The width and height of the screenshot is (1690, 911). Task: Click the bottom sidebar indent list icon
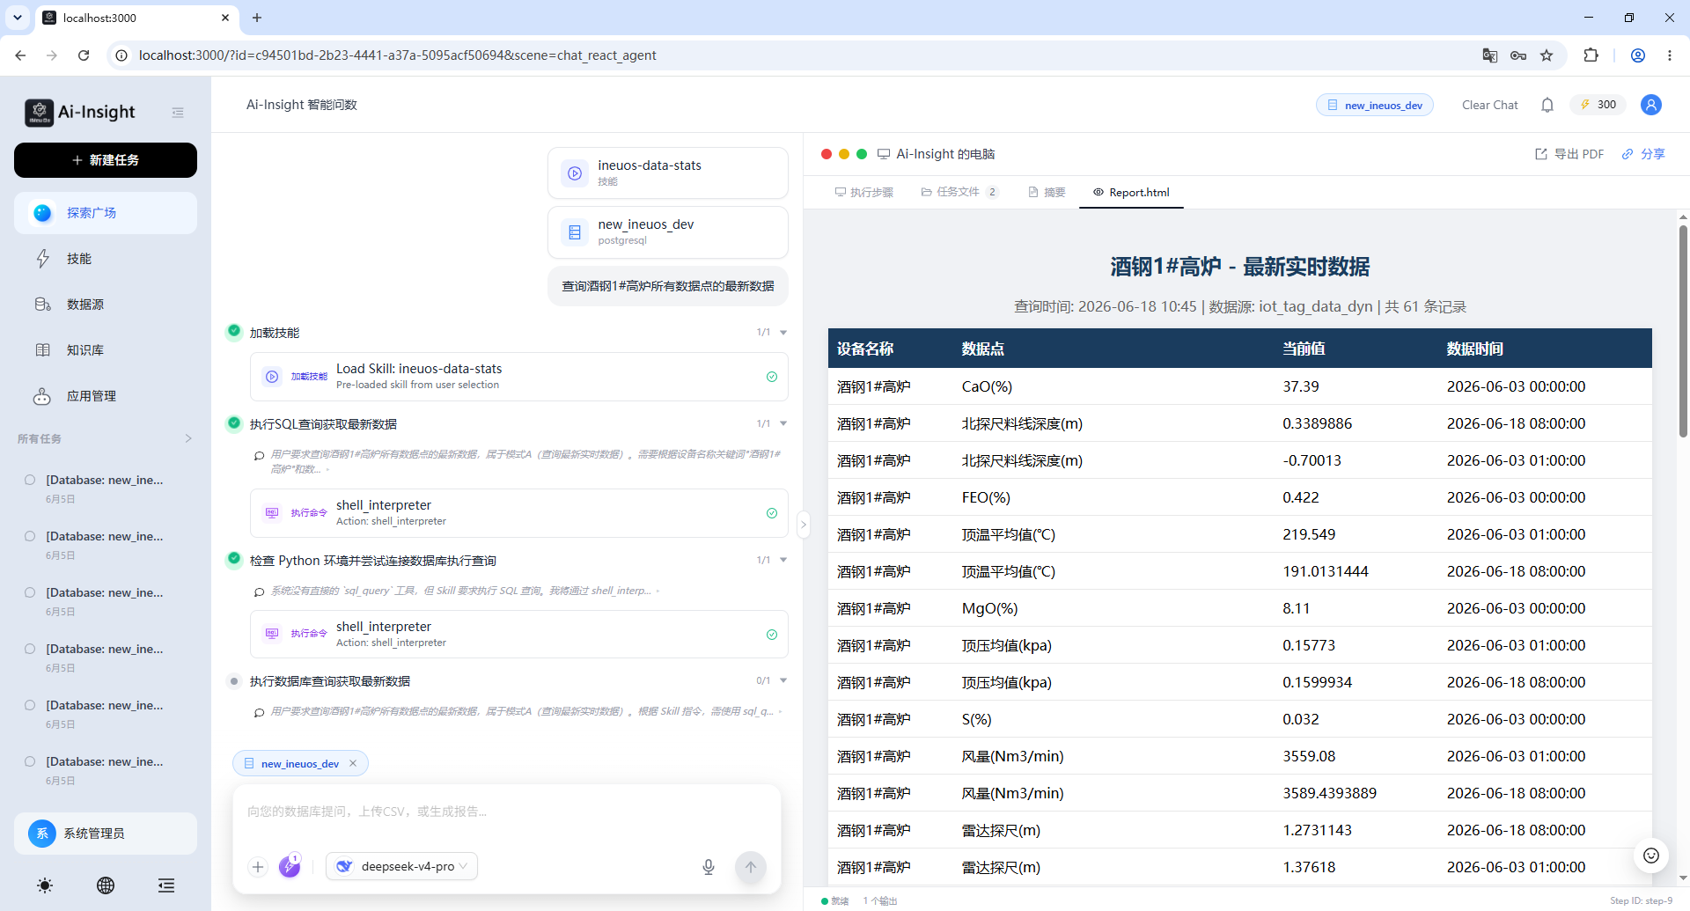coord(166,885)
